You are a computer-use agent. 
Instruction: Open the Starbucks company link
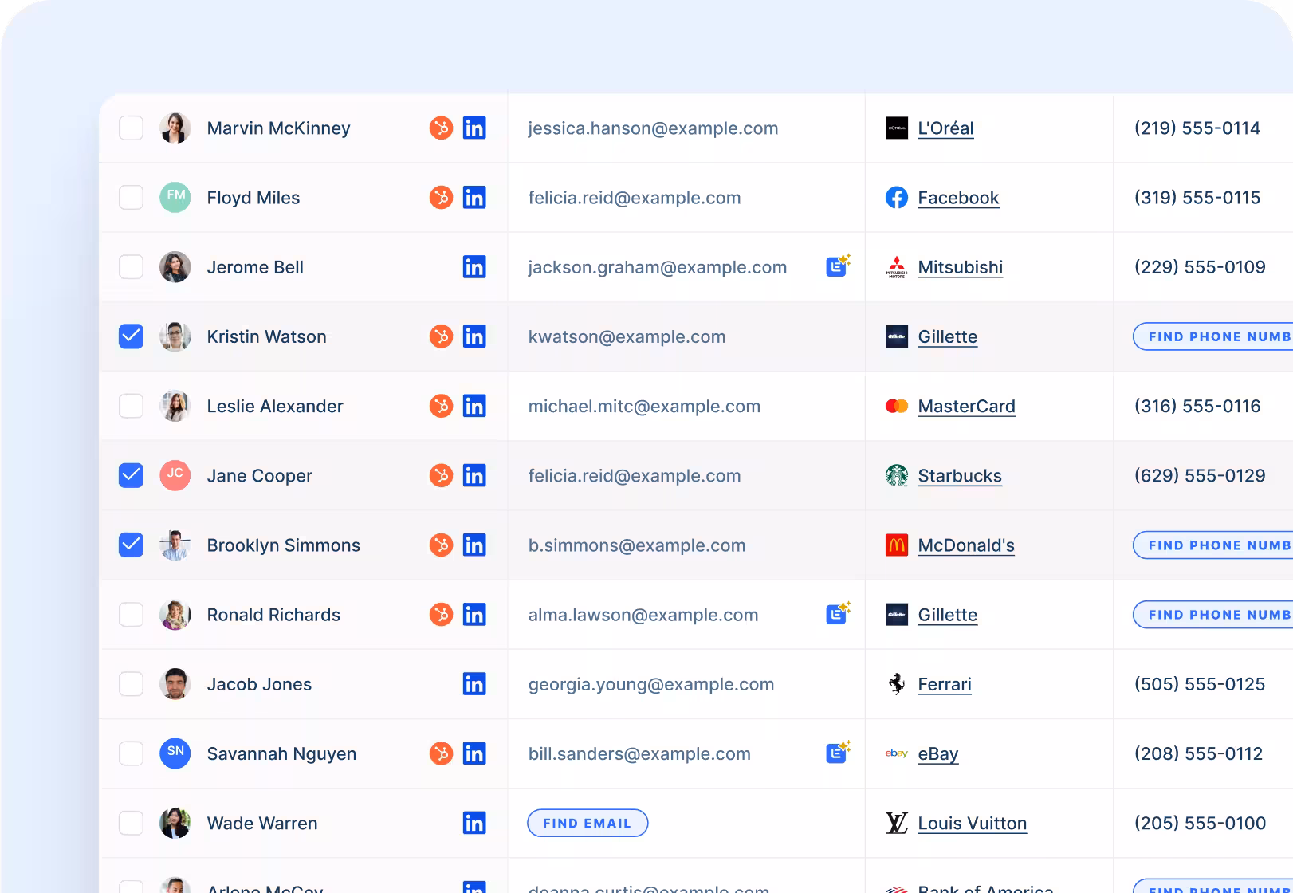point(959,476)
